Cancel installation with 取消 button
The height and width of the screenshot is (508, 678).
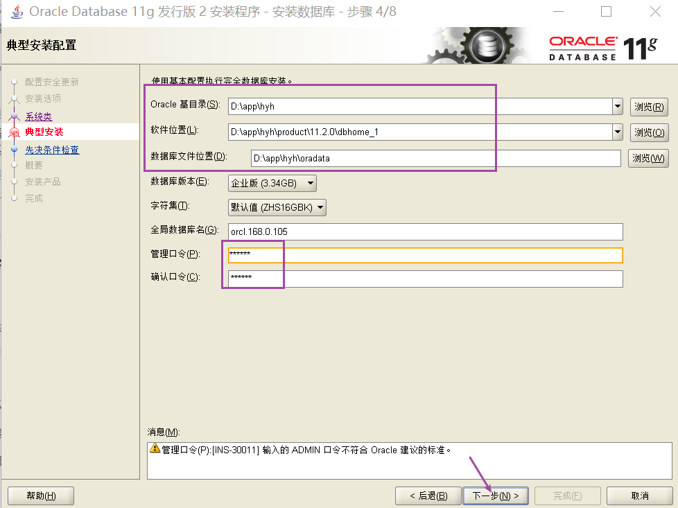click(x=639, y=496)
